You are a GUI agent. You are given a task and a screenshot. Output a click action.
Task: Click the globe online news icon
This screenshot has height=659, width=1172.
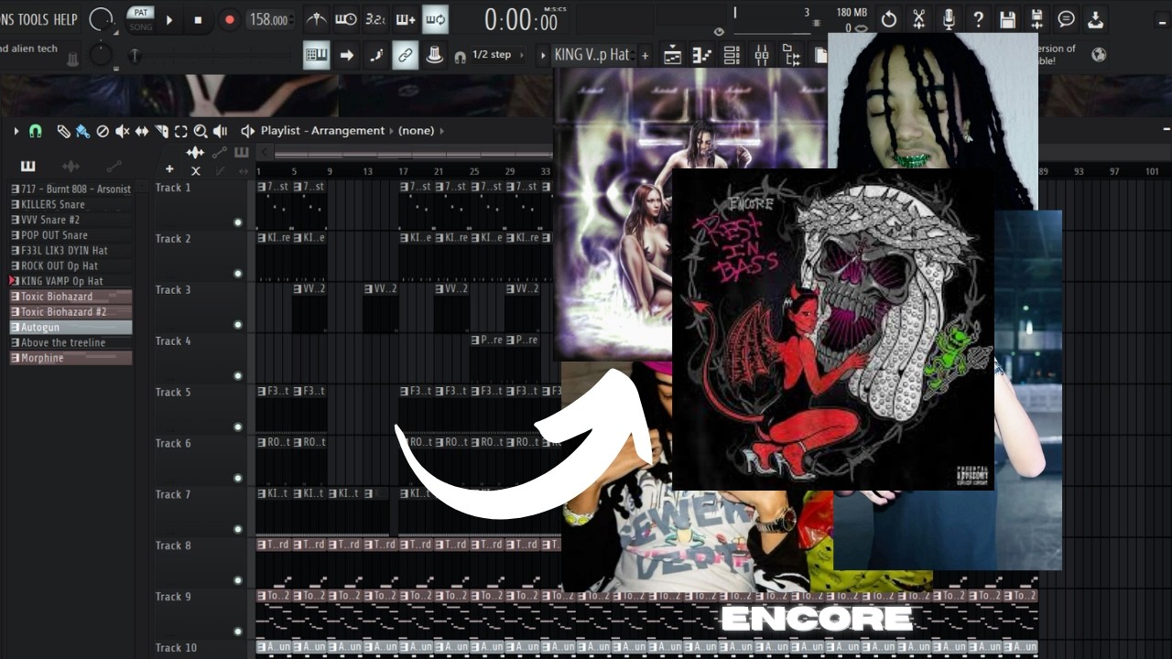(x=1099, y=54)
